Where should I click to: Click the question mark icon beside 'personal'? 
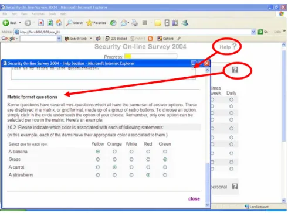point(235,186)
